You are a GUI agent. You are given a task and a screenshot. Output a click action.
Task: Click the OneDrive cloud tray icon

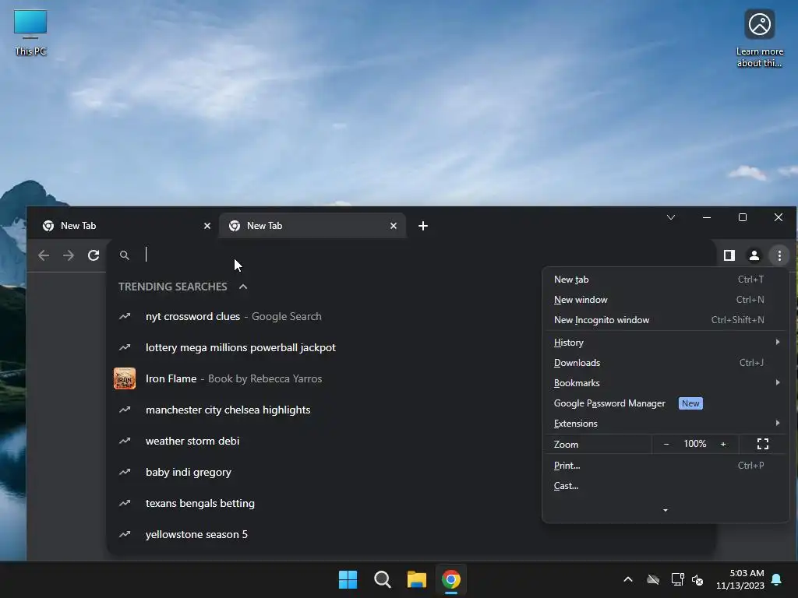click(x=653, y=579)
